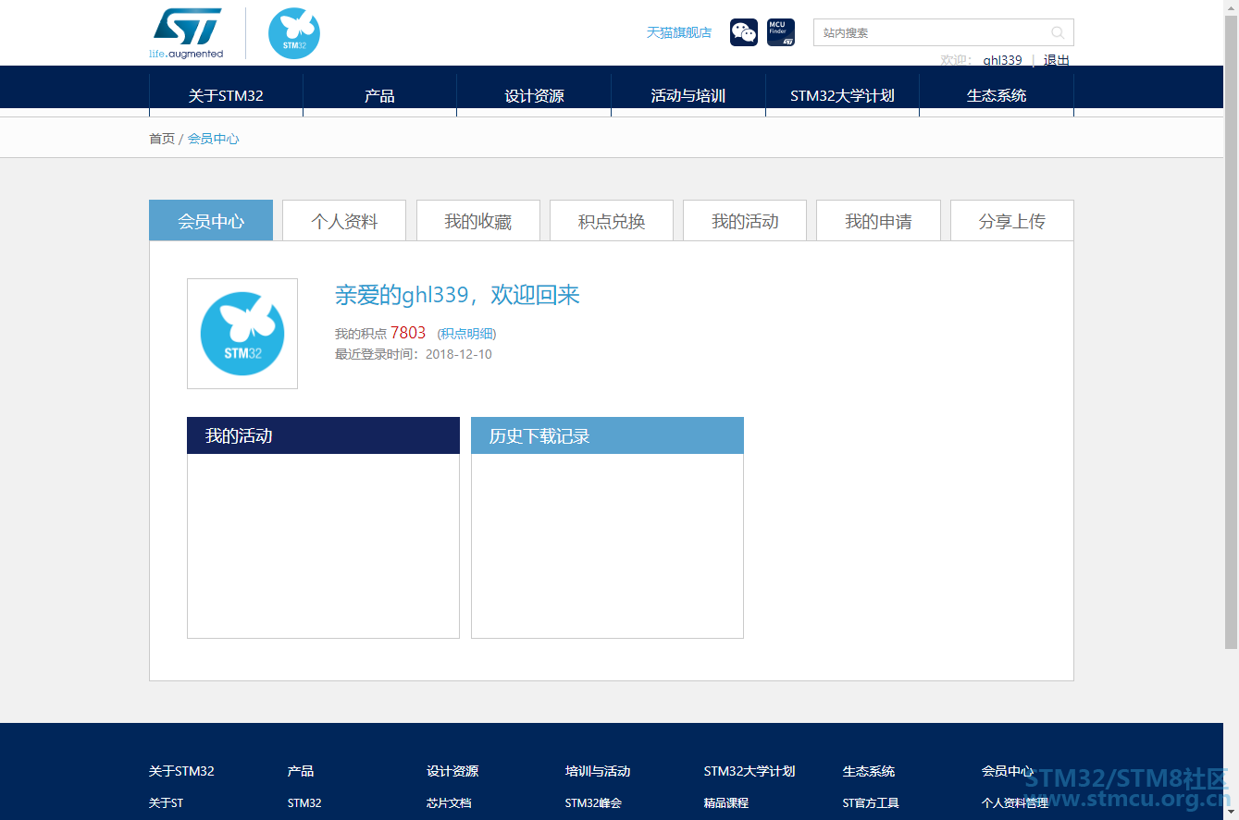Open the MCU Finder icon
The image size is (1239, 820).
(x=781, y=32)
